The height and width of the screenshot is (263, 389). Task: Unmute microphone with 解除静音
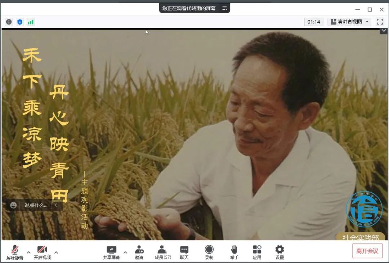click(15, 252)
